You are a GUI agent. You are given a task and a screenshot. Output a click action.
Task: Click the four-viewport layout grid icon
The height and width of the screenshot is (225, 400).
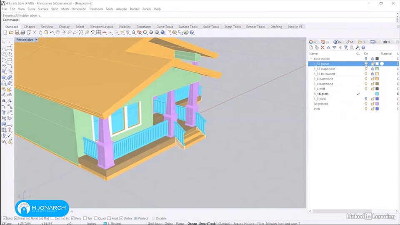click(98, 32)
